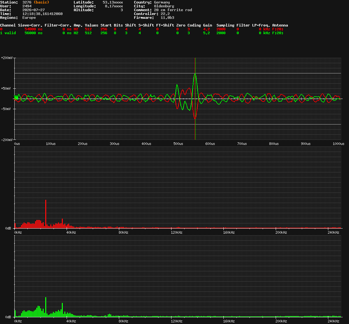Click the -200mV axis label
The image size is (349, 324).
(7, 139)
